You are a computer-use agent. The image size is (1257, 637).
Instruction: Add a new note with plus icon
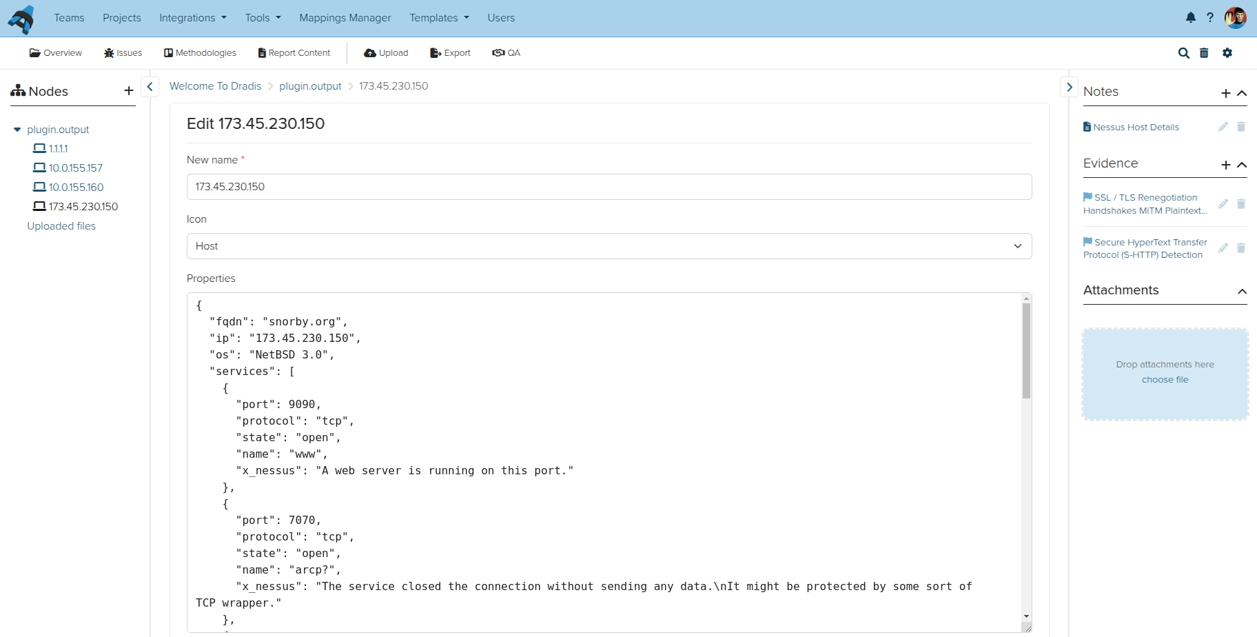pos(1226,93)
